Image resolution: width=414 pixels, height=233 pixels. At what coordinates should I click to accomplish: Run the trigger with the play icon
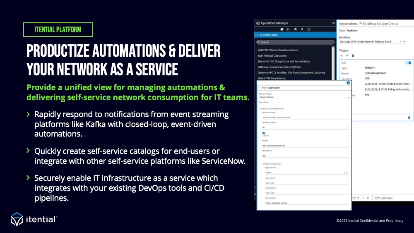pyautogui.click(x=347, y=56)
